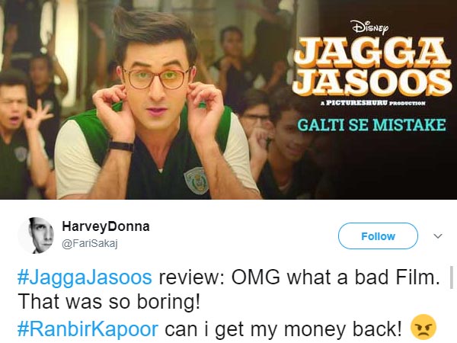Viewport: 457px width, 343px height.
Task: Click the Disney logo
Action: coord(370,27)
